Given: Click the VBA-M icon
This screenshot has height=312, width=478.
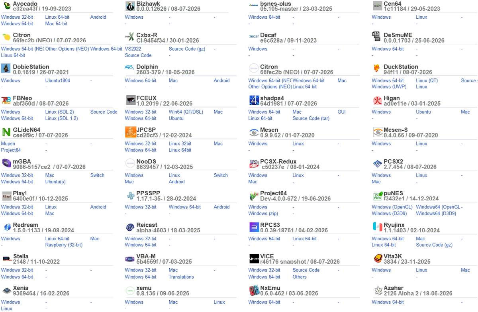Looking at the screenshot, I should [130, 259].
